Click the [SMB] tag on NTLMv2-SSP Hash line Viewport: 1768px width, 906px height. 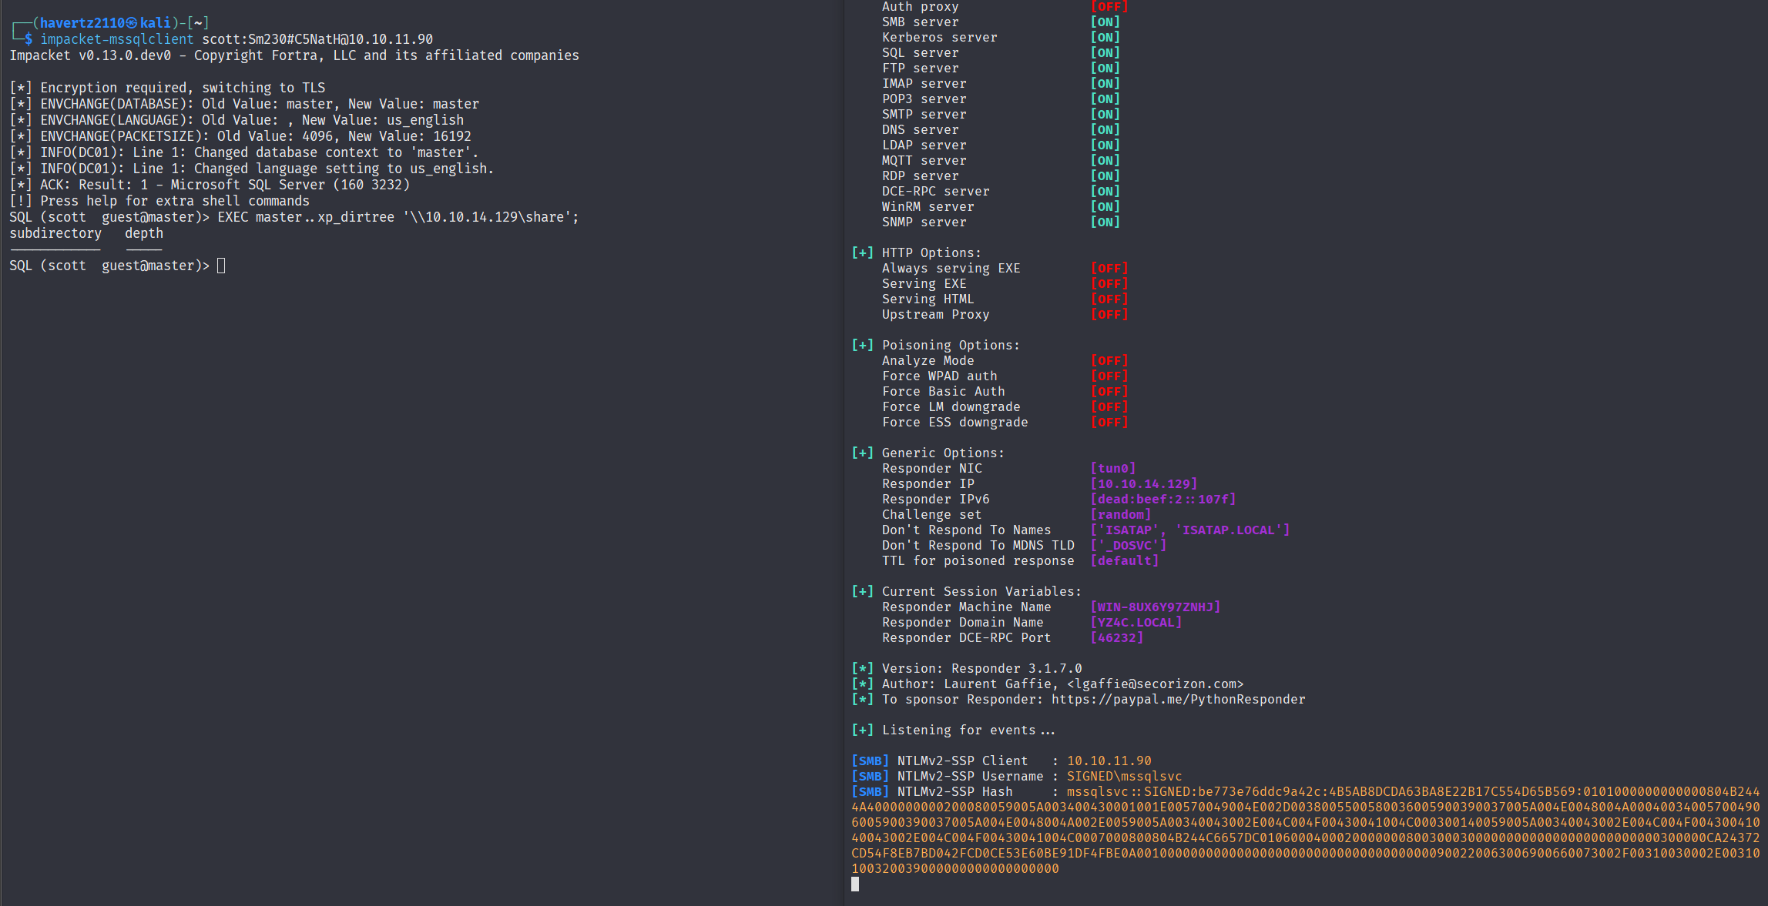coord(870,792)
